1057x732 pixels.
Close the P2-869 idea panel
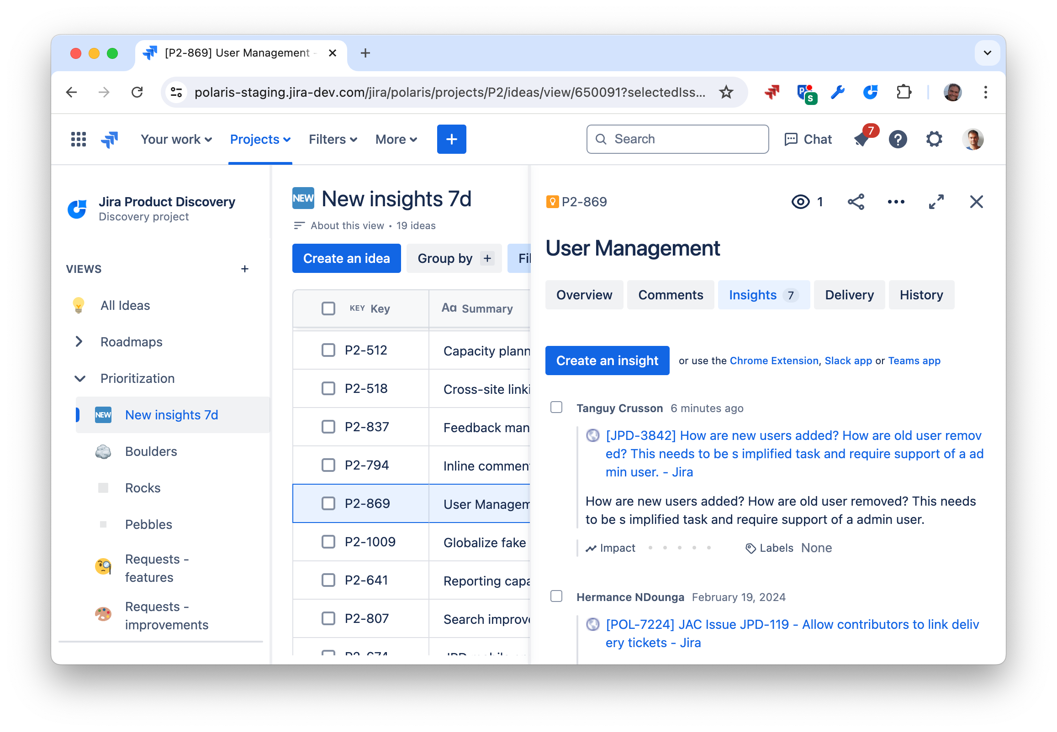[x=976, y=202]
